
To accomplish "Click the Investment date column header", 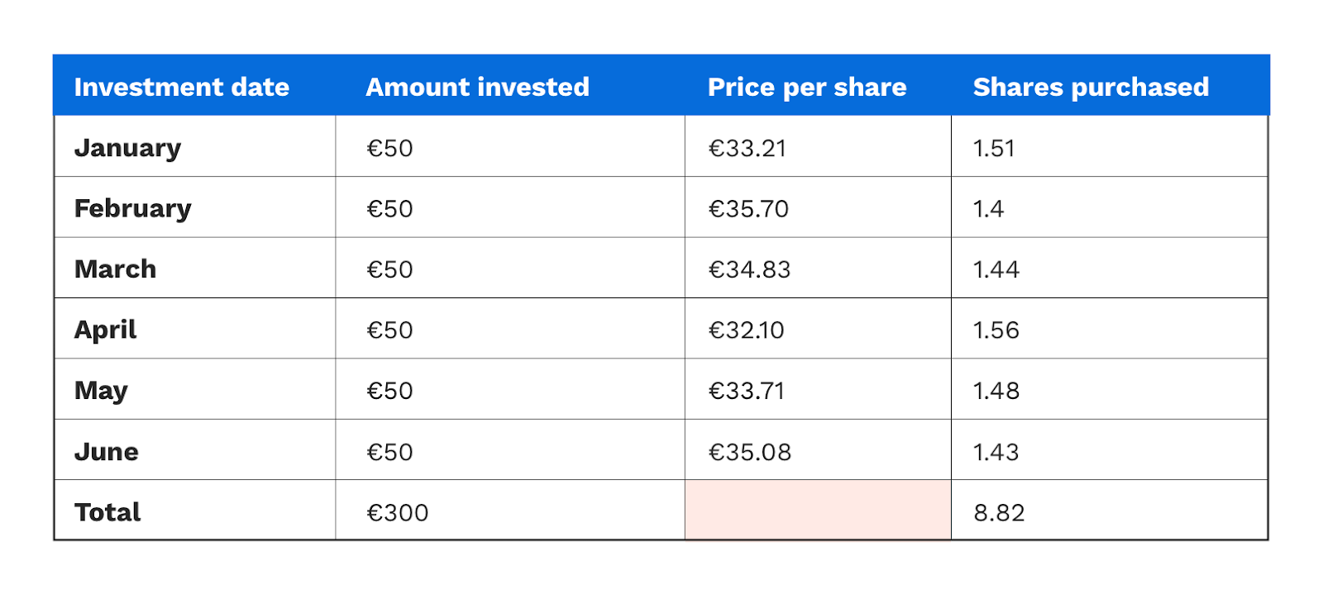I will pyautogui.click(x=182, y=87).
